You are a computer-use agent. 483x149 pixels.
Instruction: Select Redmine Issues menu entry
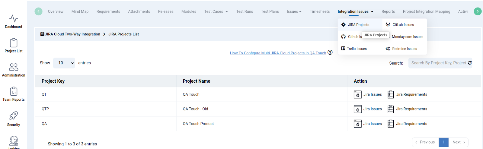pyautogui.click(x=401, y=49)
